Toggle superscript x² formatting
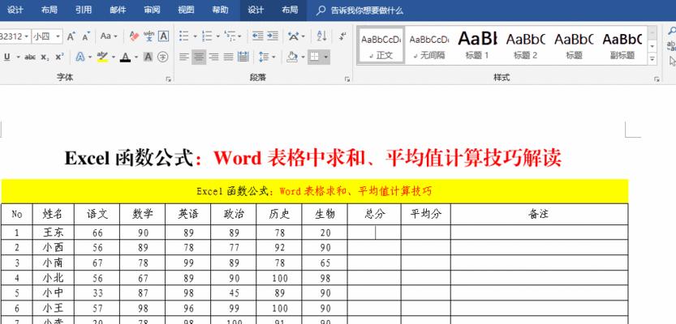Screen dimensions: 676x324 (59, 57)
